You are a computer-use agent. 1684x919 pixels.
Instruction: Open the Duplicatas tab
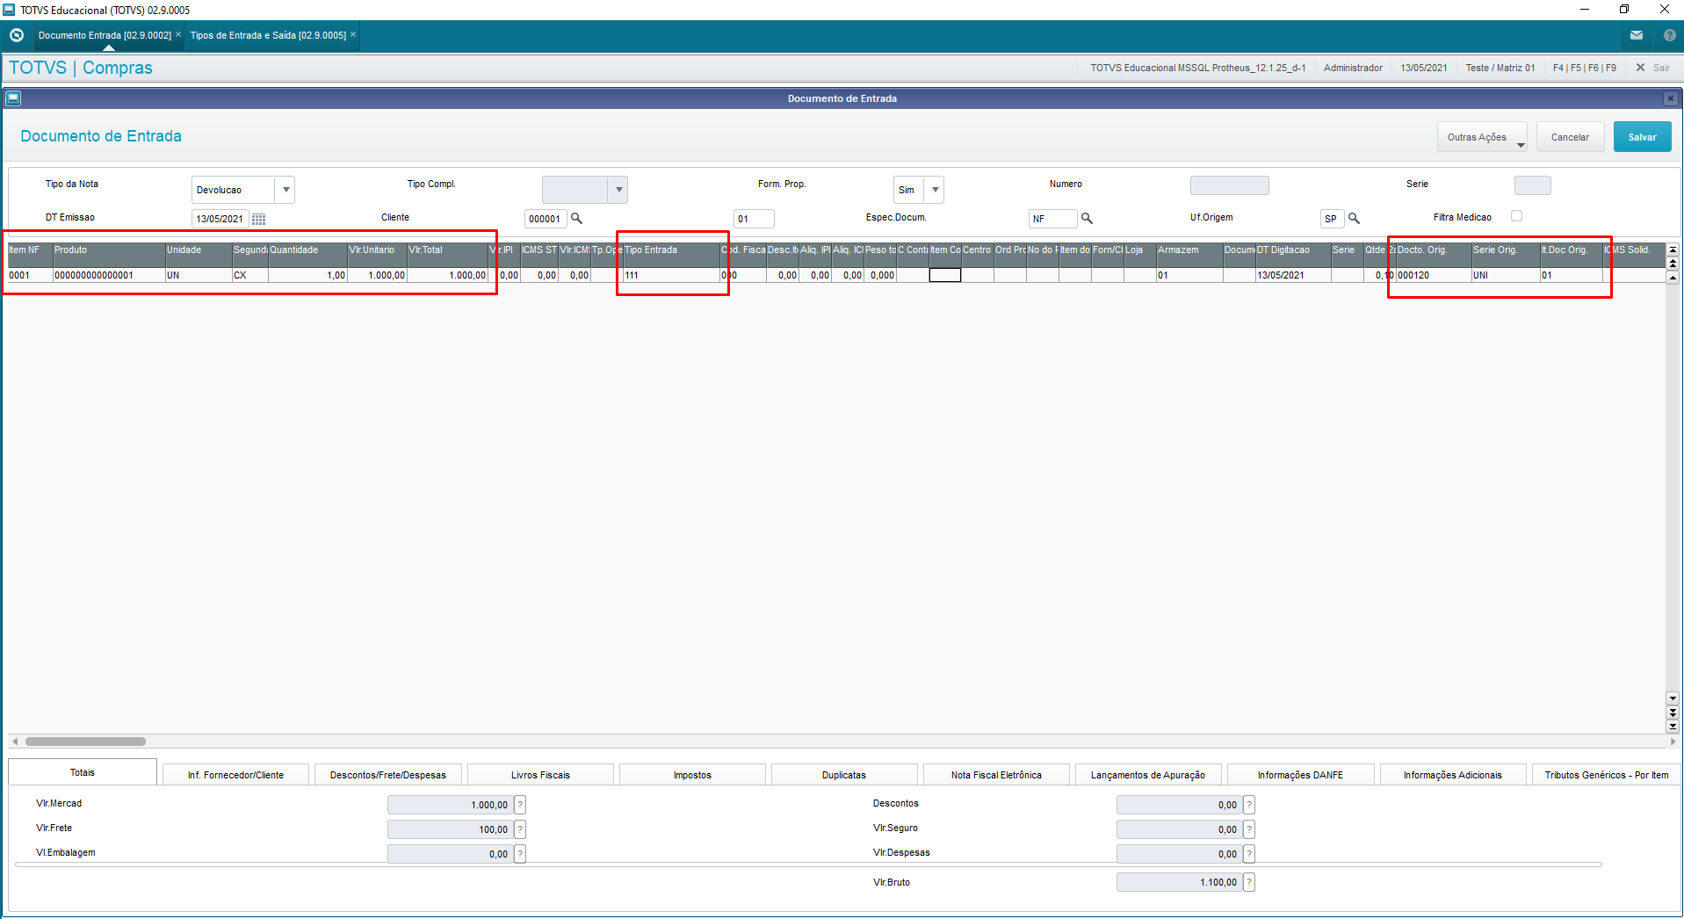click(844, 775)
